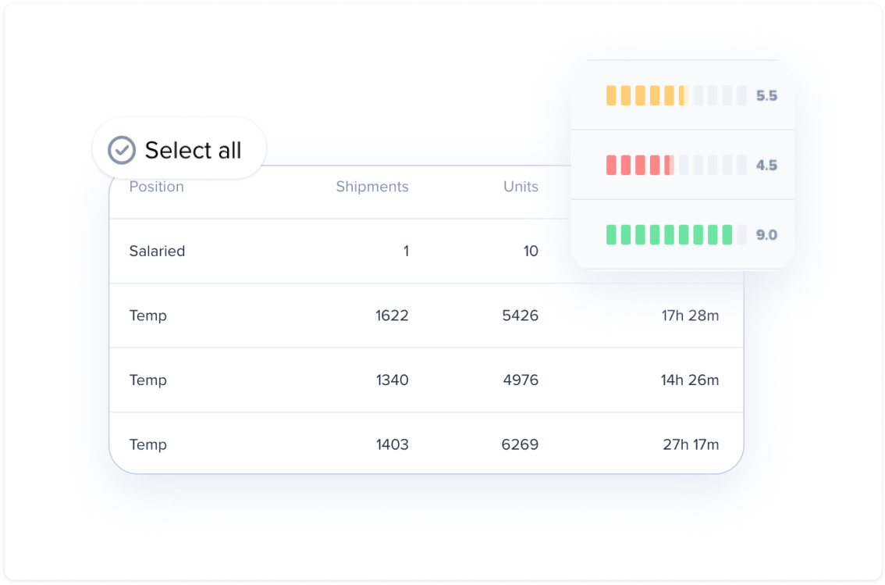This screenshot has height=585, width=885.
Task: Click the red 4.5 rating bar
Action: click(676, 165)
